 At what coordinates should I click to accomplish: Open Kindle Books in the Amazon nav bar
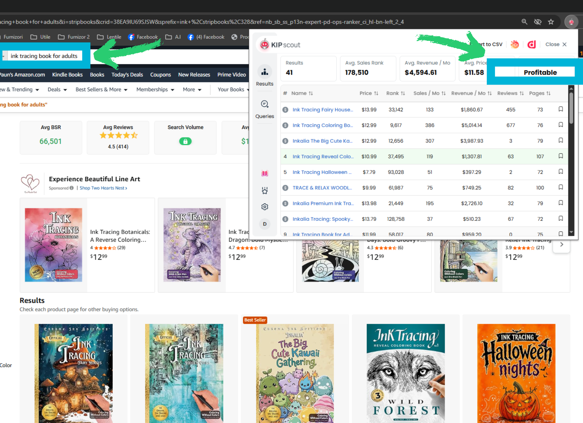click(x=67, y=75)
